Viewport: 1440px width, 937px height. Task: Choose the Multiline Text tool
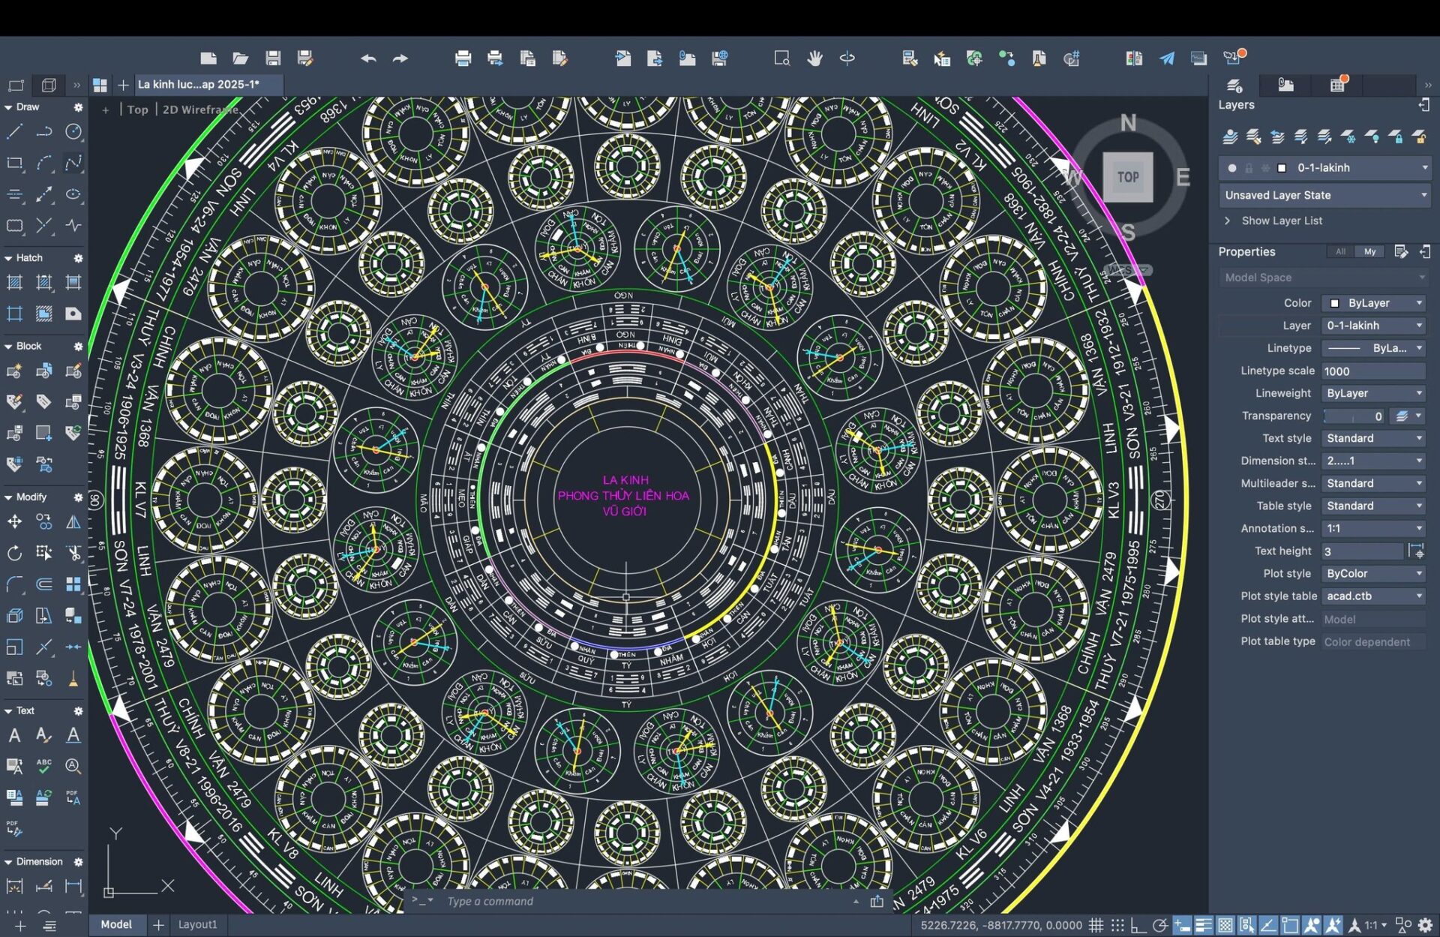pyautogui.click(x=14, y=735)
